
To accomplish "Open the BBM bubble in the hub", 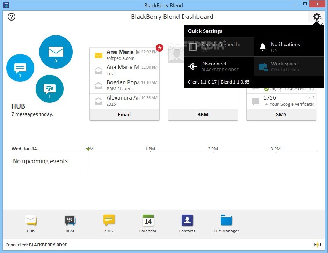I will (x=49, y=89).
